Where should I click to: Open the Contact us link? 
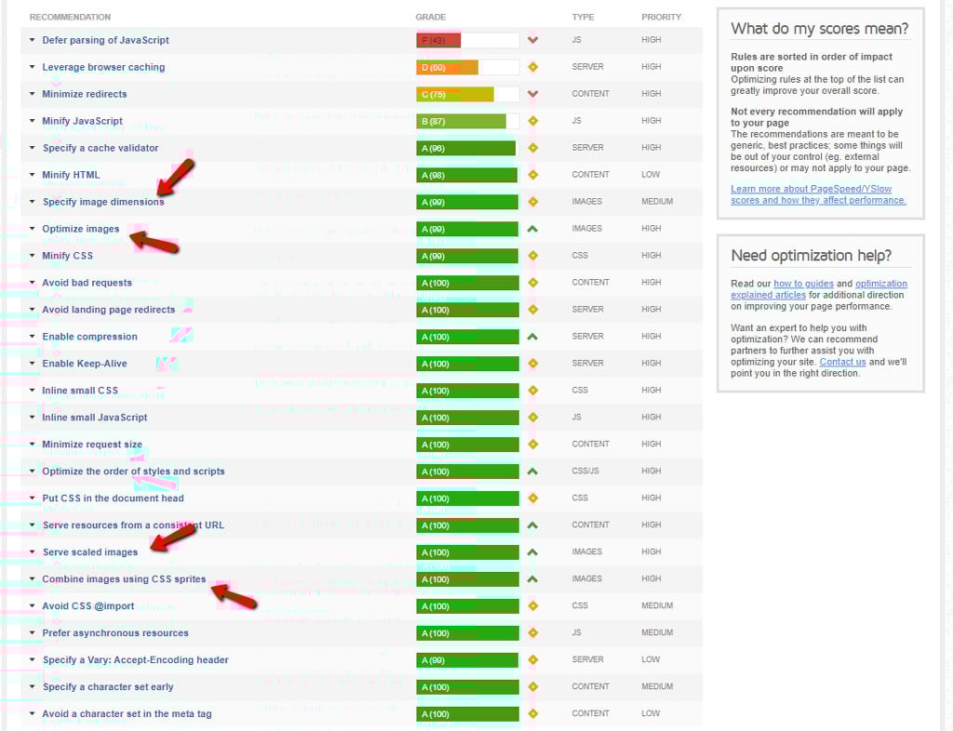[x=842, y=362]
